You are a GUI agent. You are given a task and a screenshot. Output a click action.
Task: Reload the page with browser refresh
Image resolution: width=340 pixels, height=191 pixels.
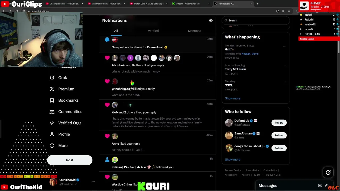click(x=16, y=11)
